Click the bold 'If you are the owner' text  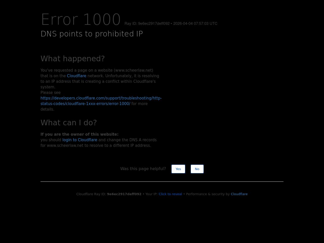tap(79, 134)
